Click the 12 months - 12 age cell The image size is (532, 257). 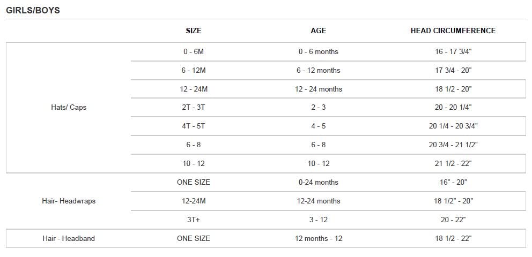click(x=318, y=238)
